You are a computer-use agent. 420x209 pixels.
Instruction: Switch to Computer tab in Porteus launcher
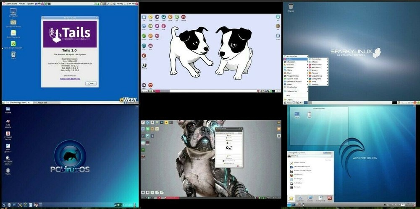(310, 198)
